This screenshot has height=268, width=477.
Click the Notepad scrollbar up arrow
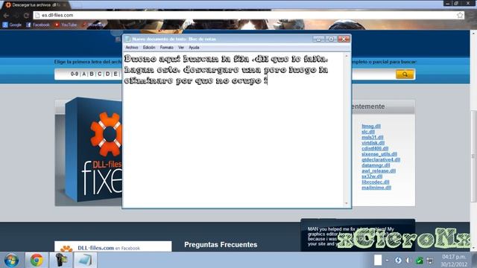click(x=346, y=57)
